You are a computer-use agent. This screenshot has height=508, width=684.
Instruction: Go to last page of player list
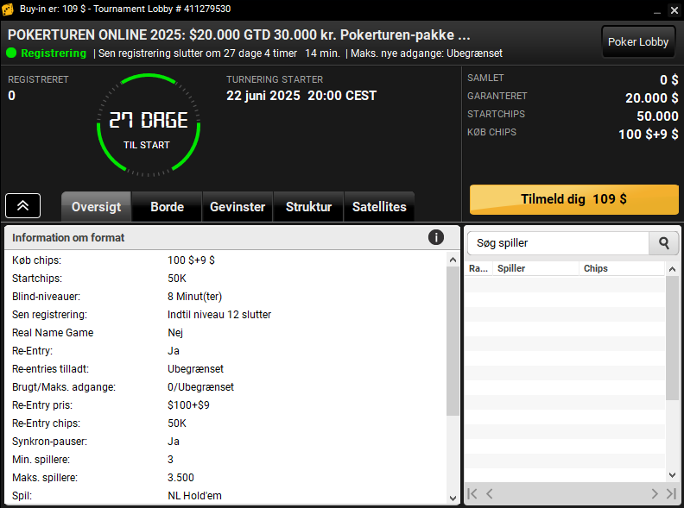(x=671, y=493)
